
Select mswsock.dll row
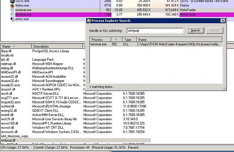point(9,132)
